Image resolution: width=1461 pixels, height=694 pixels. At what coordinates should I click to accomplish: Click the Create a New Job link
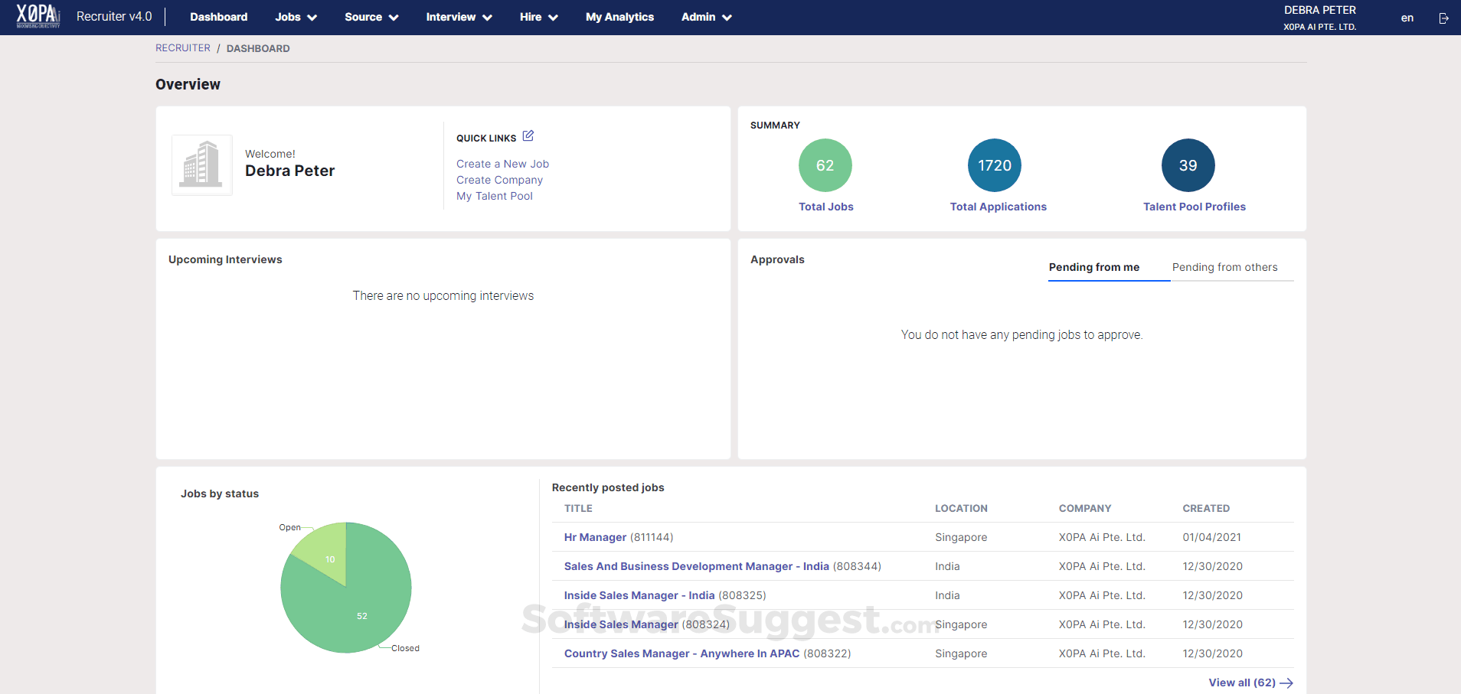tap(502, 164)
